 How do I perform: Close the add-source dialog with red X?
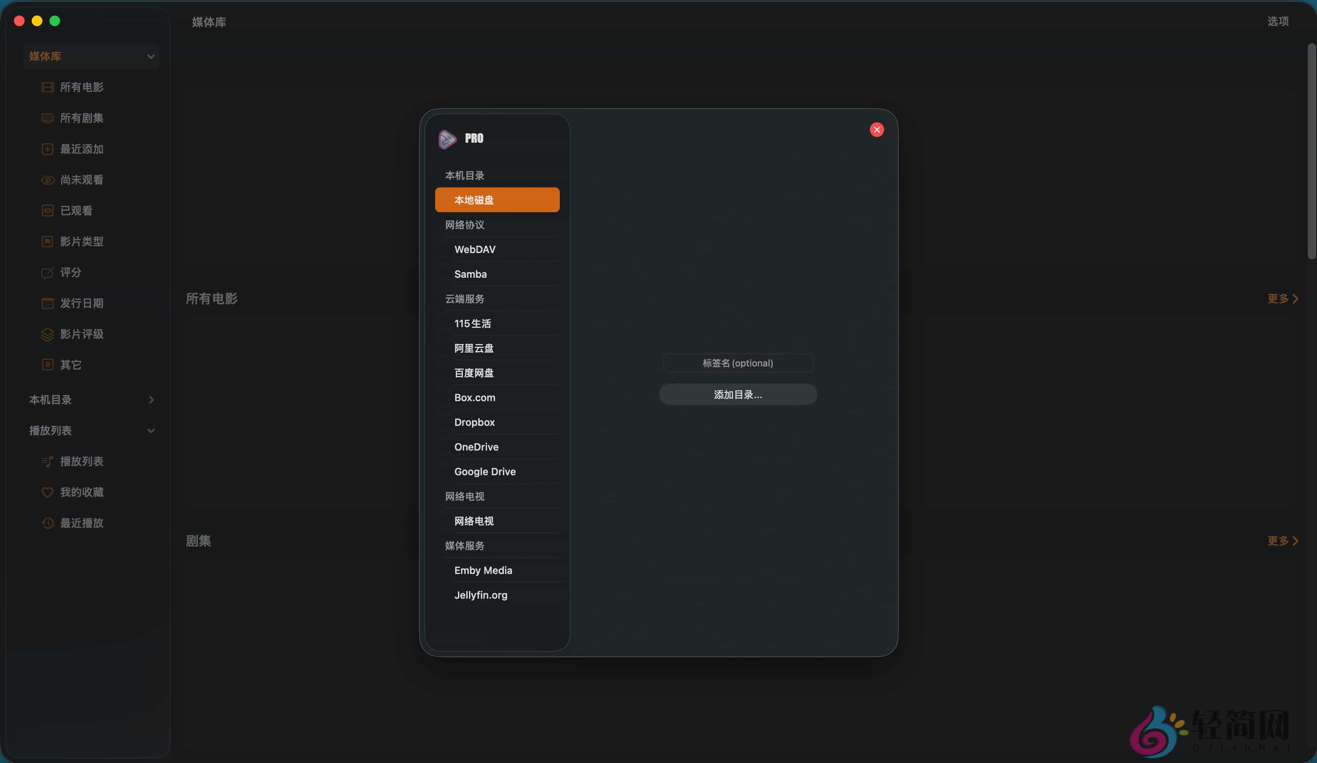click(x=876, y=130)
